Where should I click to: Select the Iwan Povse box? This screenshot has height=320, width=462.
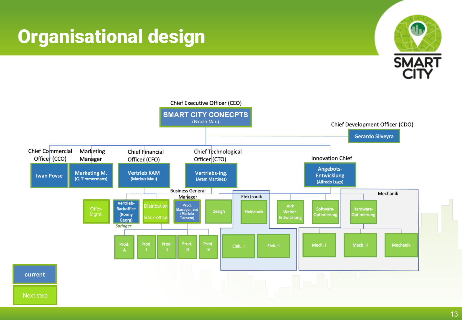(49, 176)
